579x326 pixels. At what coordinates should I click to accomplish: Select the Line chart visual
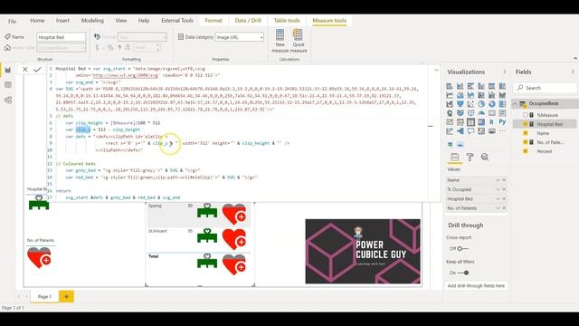[x=450, y=95]
